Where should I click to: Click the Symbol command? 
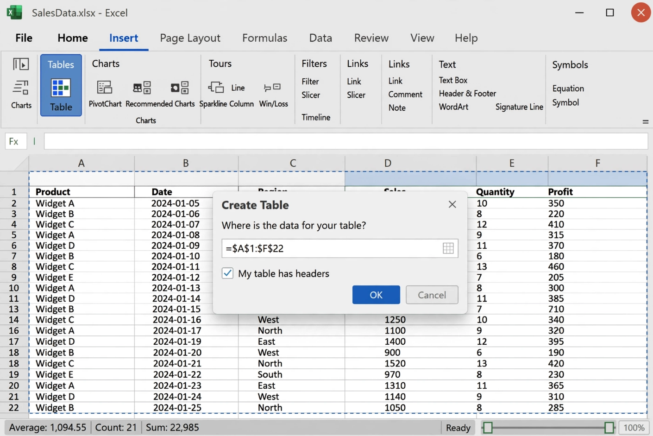[565, 102]
